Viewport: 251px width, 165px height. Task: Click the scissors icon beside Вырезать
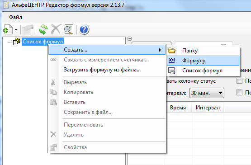pyautogui.click(x=53, y=82)
